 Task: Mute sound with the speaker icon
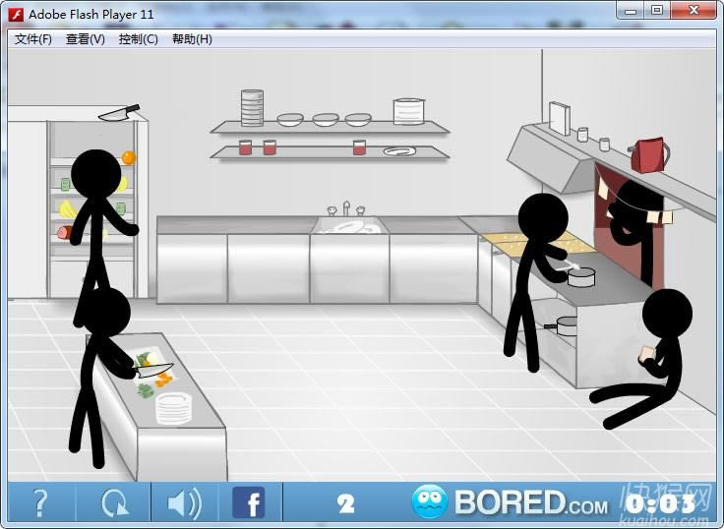pyautogui.click(x=183, y=503)
